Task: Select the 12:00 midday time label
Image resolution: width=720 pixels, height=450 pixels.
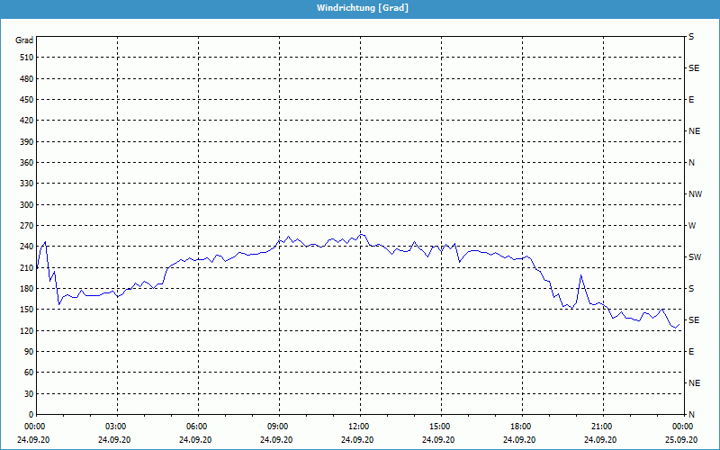Action: pos(359,427)
